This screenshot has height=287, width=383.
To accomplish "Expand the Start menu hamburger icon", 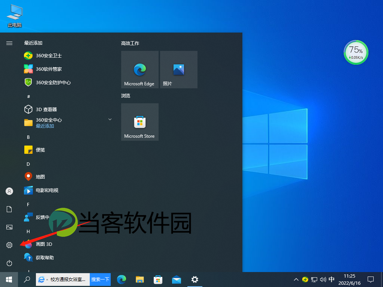I will pos(9,43).
